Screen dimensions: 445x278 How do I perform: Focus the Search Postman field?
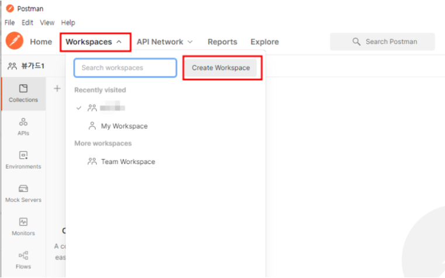383,41
